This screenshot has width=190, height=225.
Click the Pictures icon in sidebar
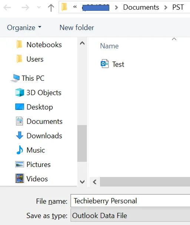tap(20, 164)
